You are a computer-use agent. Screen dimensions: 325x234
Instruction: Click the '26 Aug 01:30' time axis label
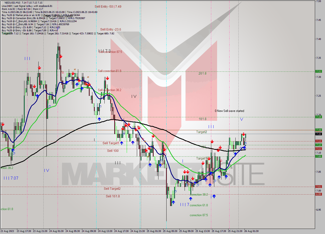[x=252, y=231]
